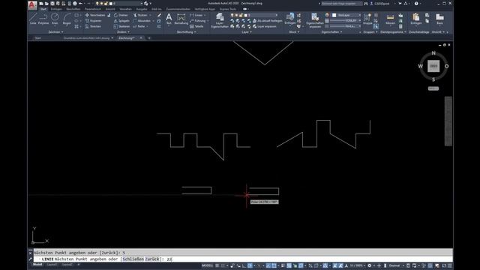Toggle MODELL space button in status bar
Image resolution: width=480 pixels, height=270 pixels.
(x=207, y=265)
